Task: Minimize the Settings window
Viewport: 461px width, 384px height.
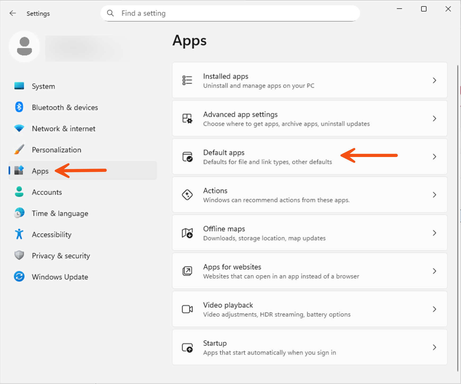Action: [399, 9]
